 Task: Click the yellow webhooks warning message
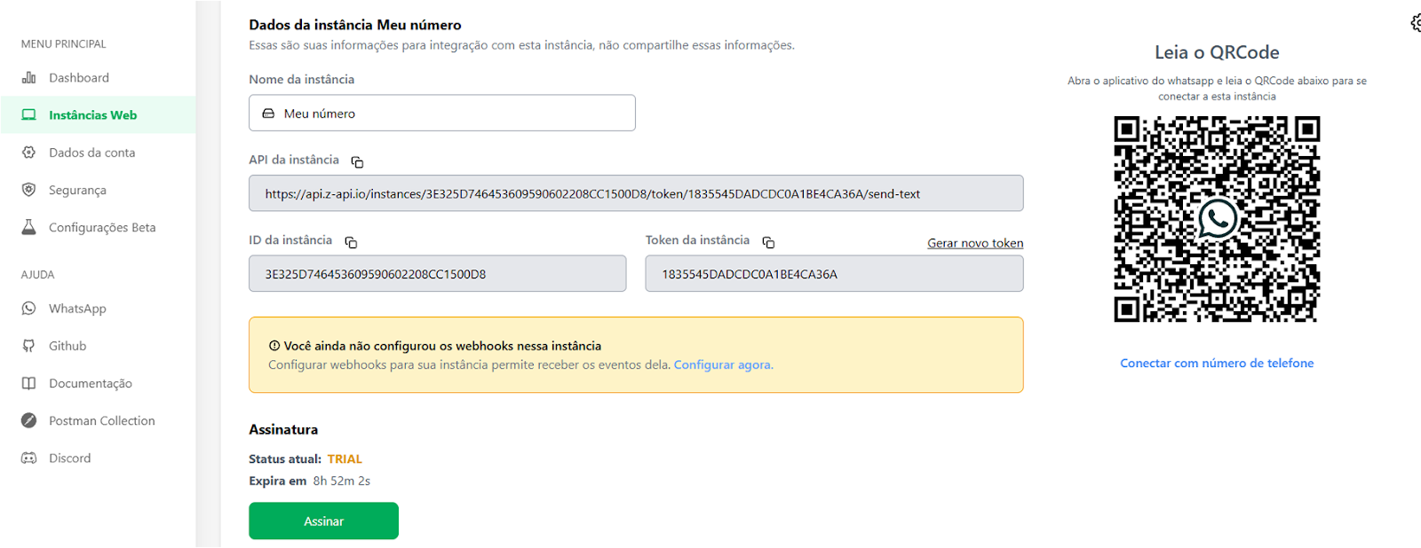click(636, 355)
